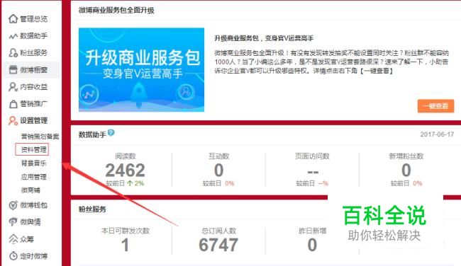Open 背景音乐 submenu item
This screenshot has width=461, height=266.
point(33,163)
